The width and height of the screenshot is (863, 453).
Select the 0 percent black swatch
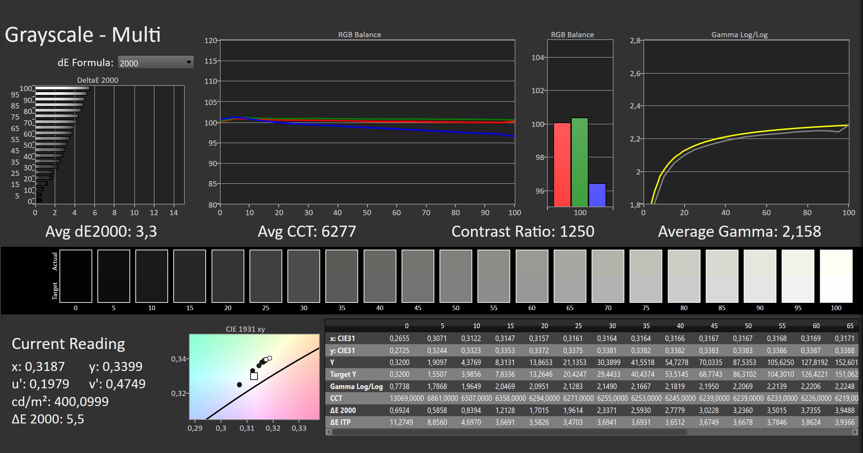pos(76,276)
